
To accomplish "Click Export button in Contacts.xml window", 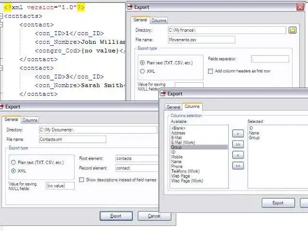I will click(116, 216).
